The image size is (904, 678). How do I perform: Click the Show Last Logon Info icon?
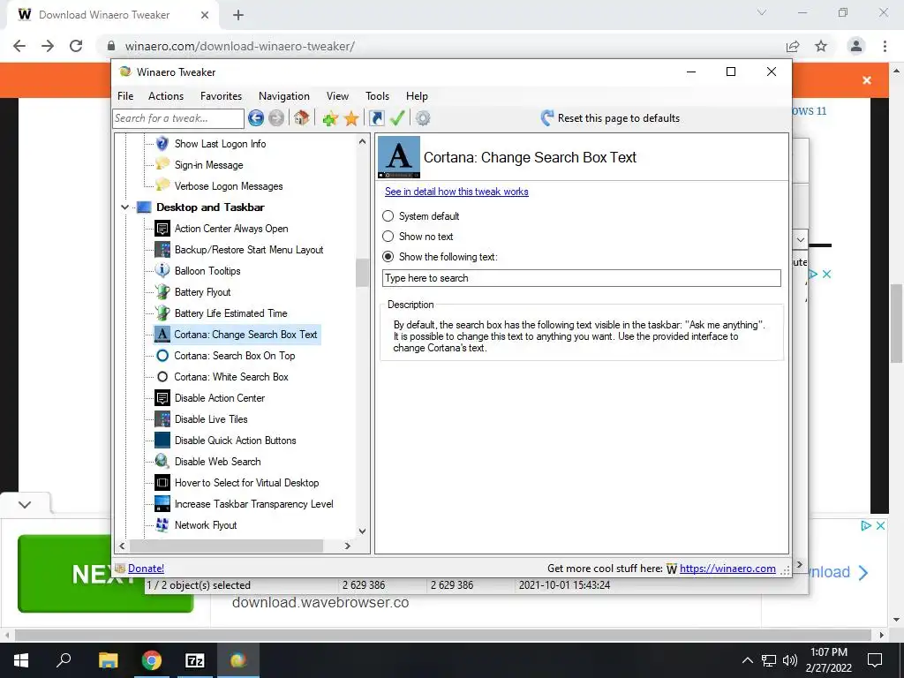[162, 144]
